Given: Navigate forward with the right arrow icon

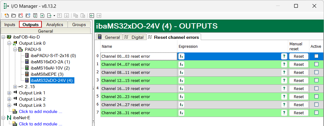Looking at the screenshot, I should pyautogui.click(x=99, y=16).
